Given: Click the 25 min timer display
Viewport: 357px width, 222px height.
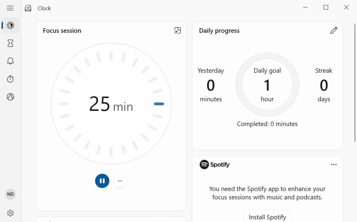Looking at the screenshot, I should pyautogui.click(x=111, y=104).
